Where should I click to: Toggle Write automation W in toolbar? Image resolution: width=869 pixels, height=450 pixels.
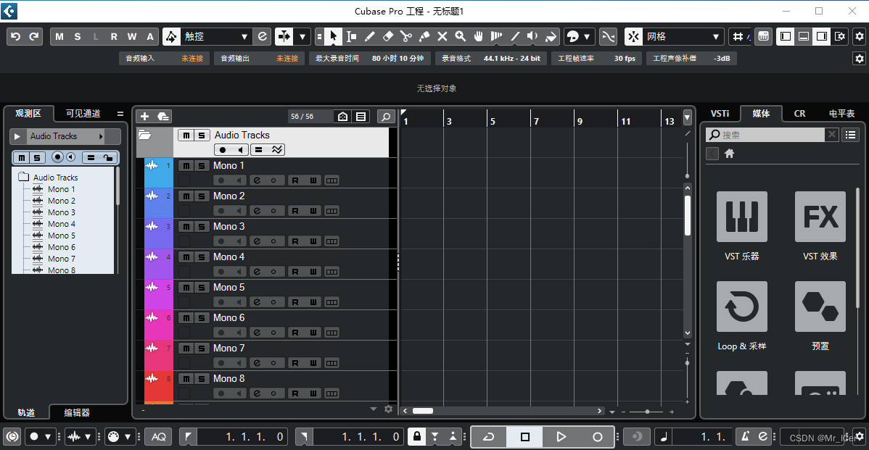point(132,36)
